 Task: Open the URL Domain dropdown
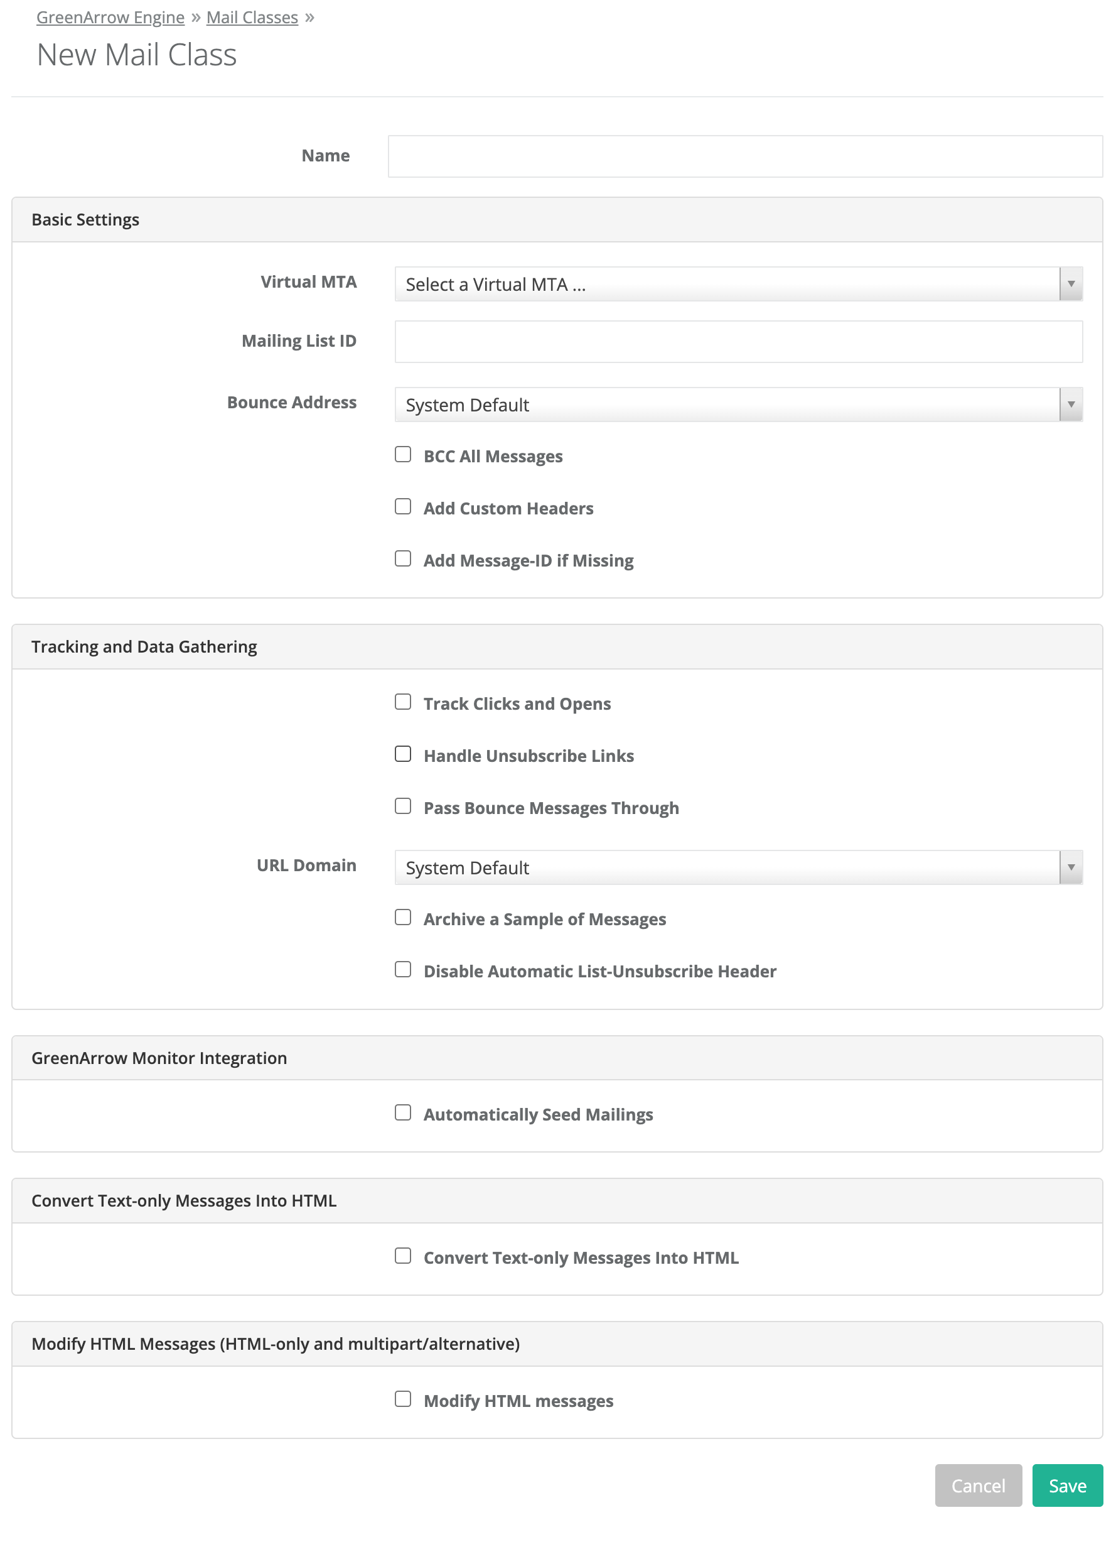click(x=738, y=867)
